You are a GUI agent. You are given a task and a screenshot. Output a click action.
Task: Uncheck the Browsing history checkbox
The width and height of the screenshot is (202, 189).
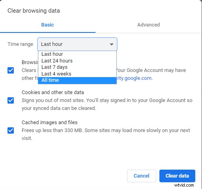[11, 70]
